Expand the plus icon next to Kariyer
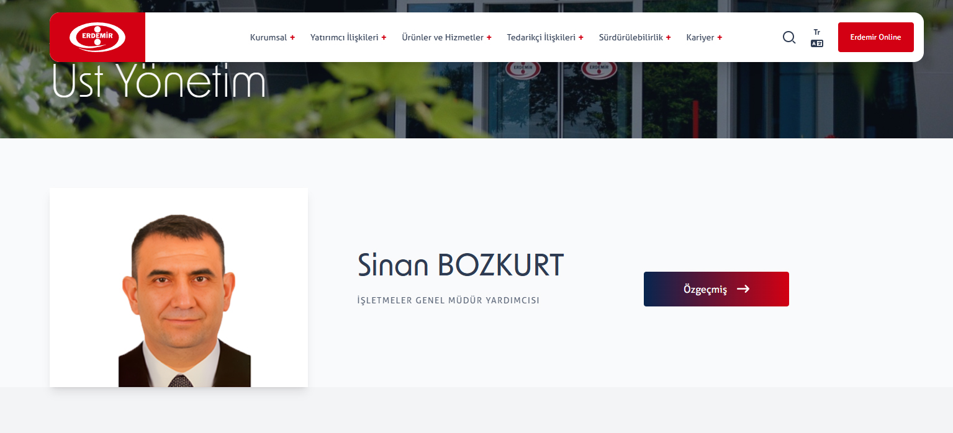Image resolution: width=953 pixels, height=433 pixels. point(720,37)
